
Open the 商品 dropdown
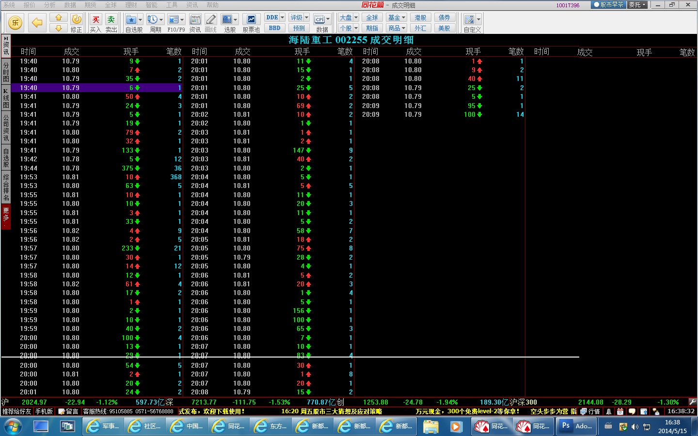tap(397, 28)
